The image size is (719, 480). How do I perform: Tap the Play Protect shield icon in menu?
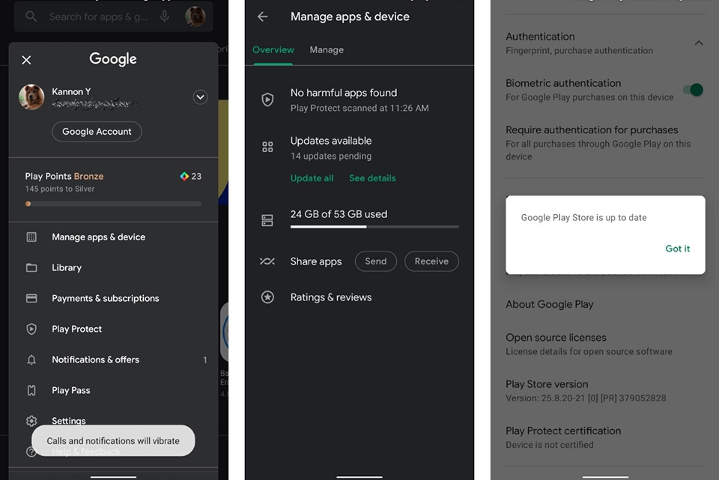31,329
